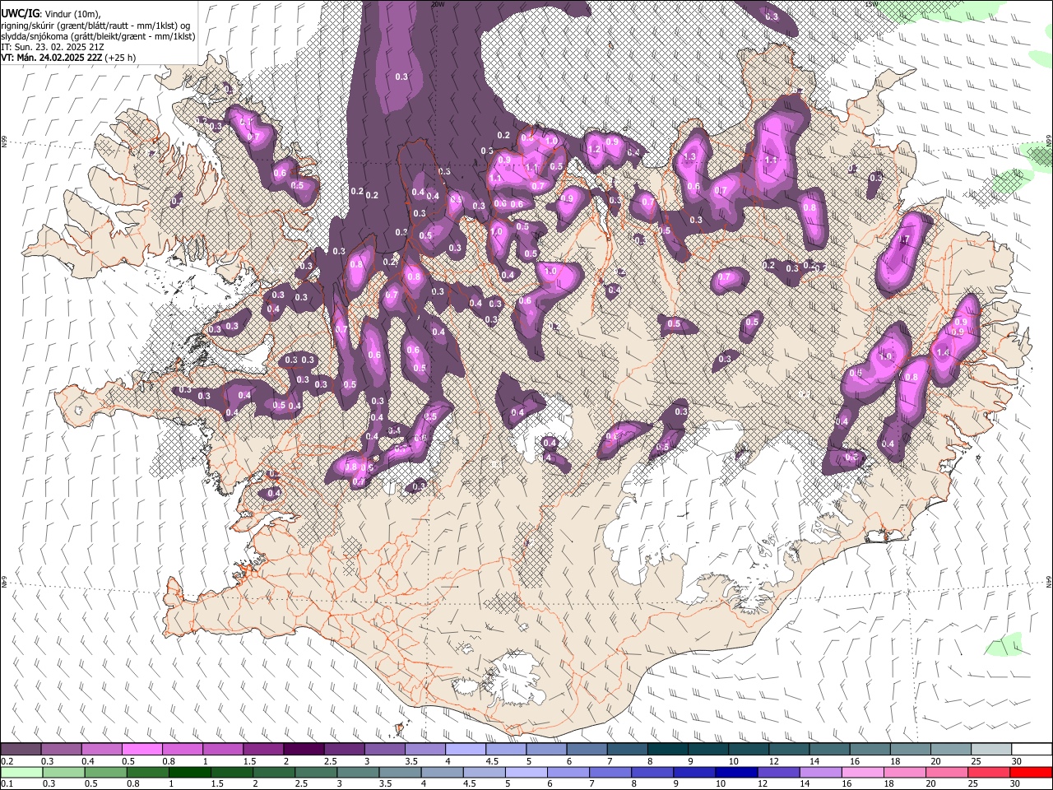Click the 25–30 crimson swatch, lower legend row
Image resolution: width=1053 pixels, height=790 pixels.
coord(988,773)
